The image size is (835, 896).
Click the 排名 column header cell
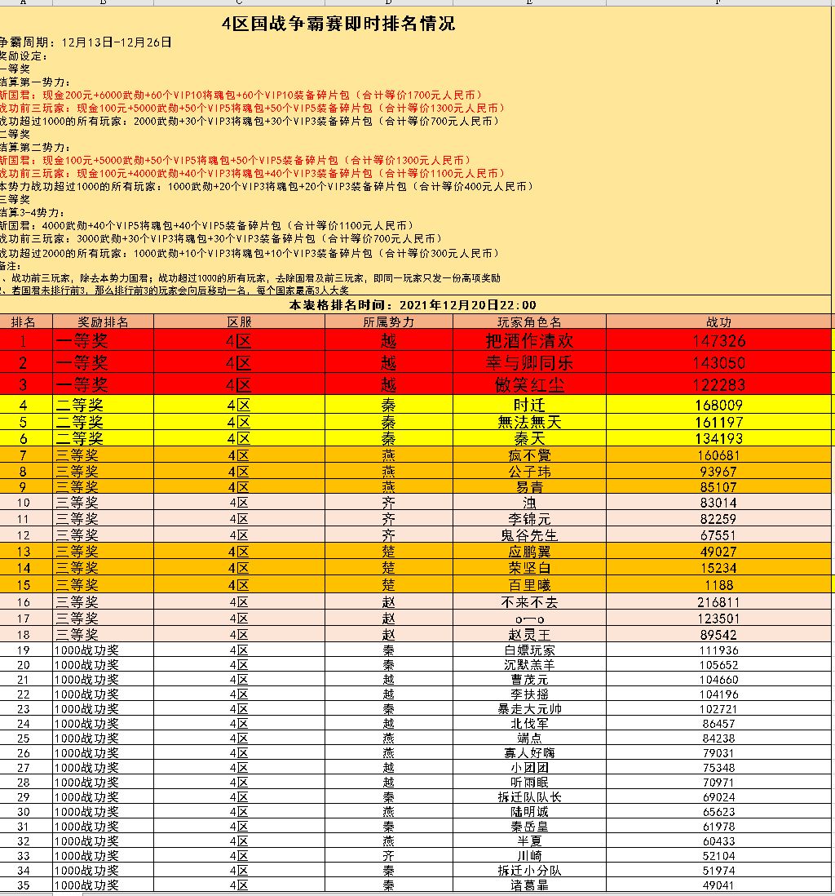[x=23, y=322]
